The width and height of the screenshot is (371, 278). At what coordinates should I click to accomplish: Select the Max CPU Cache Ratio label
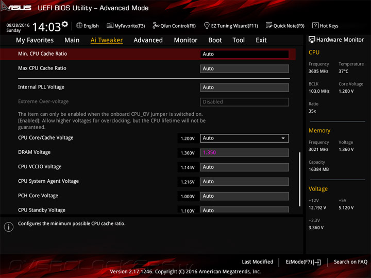pos(42,68)
